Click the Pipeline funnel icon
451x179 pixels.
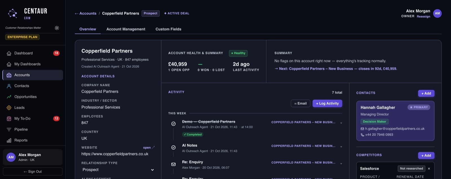point(9,129)
